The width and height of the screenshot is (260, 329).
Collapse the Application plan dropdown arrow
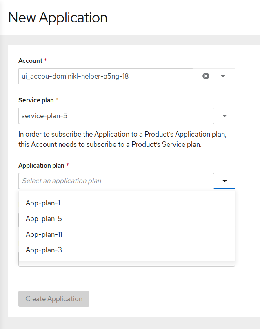point(224,181)
